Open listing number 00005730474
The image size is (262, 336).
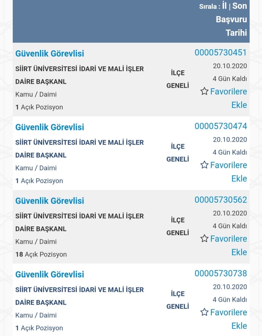(x=221, y=126)
